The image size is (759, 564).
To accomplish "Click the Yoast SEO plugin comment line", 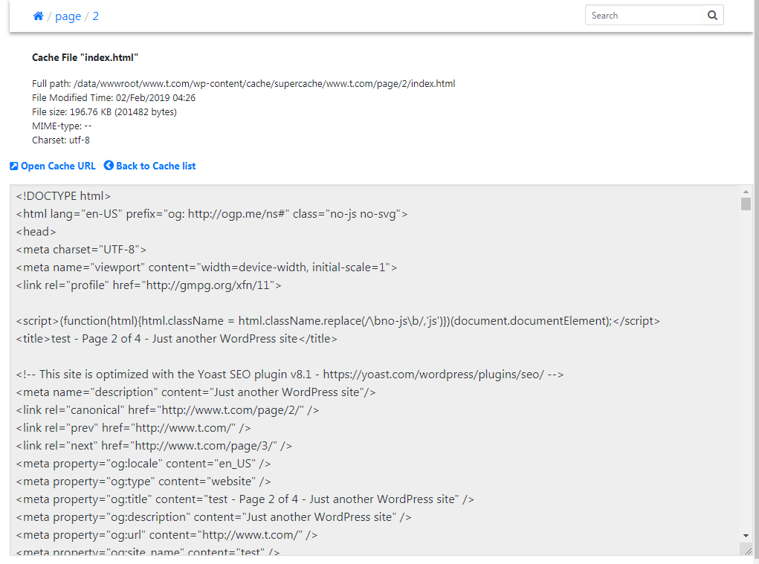I will coord(290,375).
